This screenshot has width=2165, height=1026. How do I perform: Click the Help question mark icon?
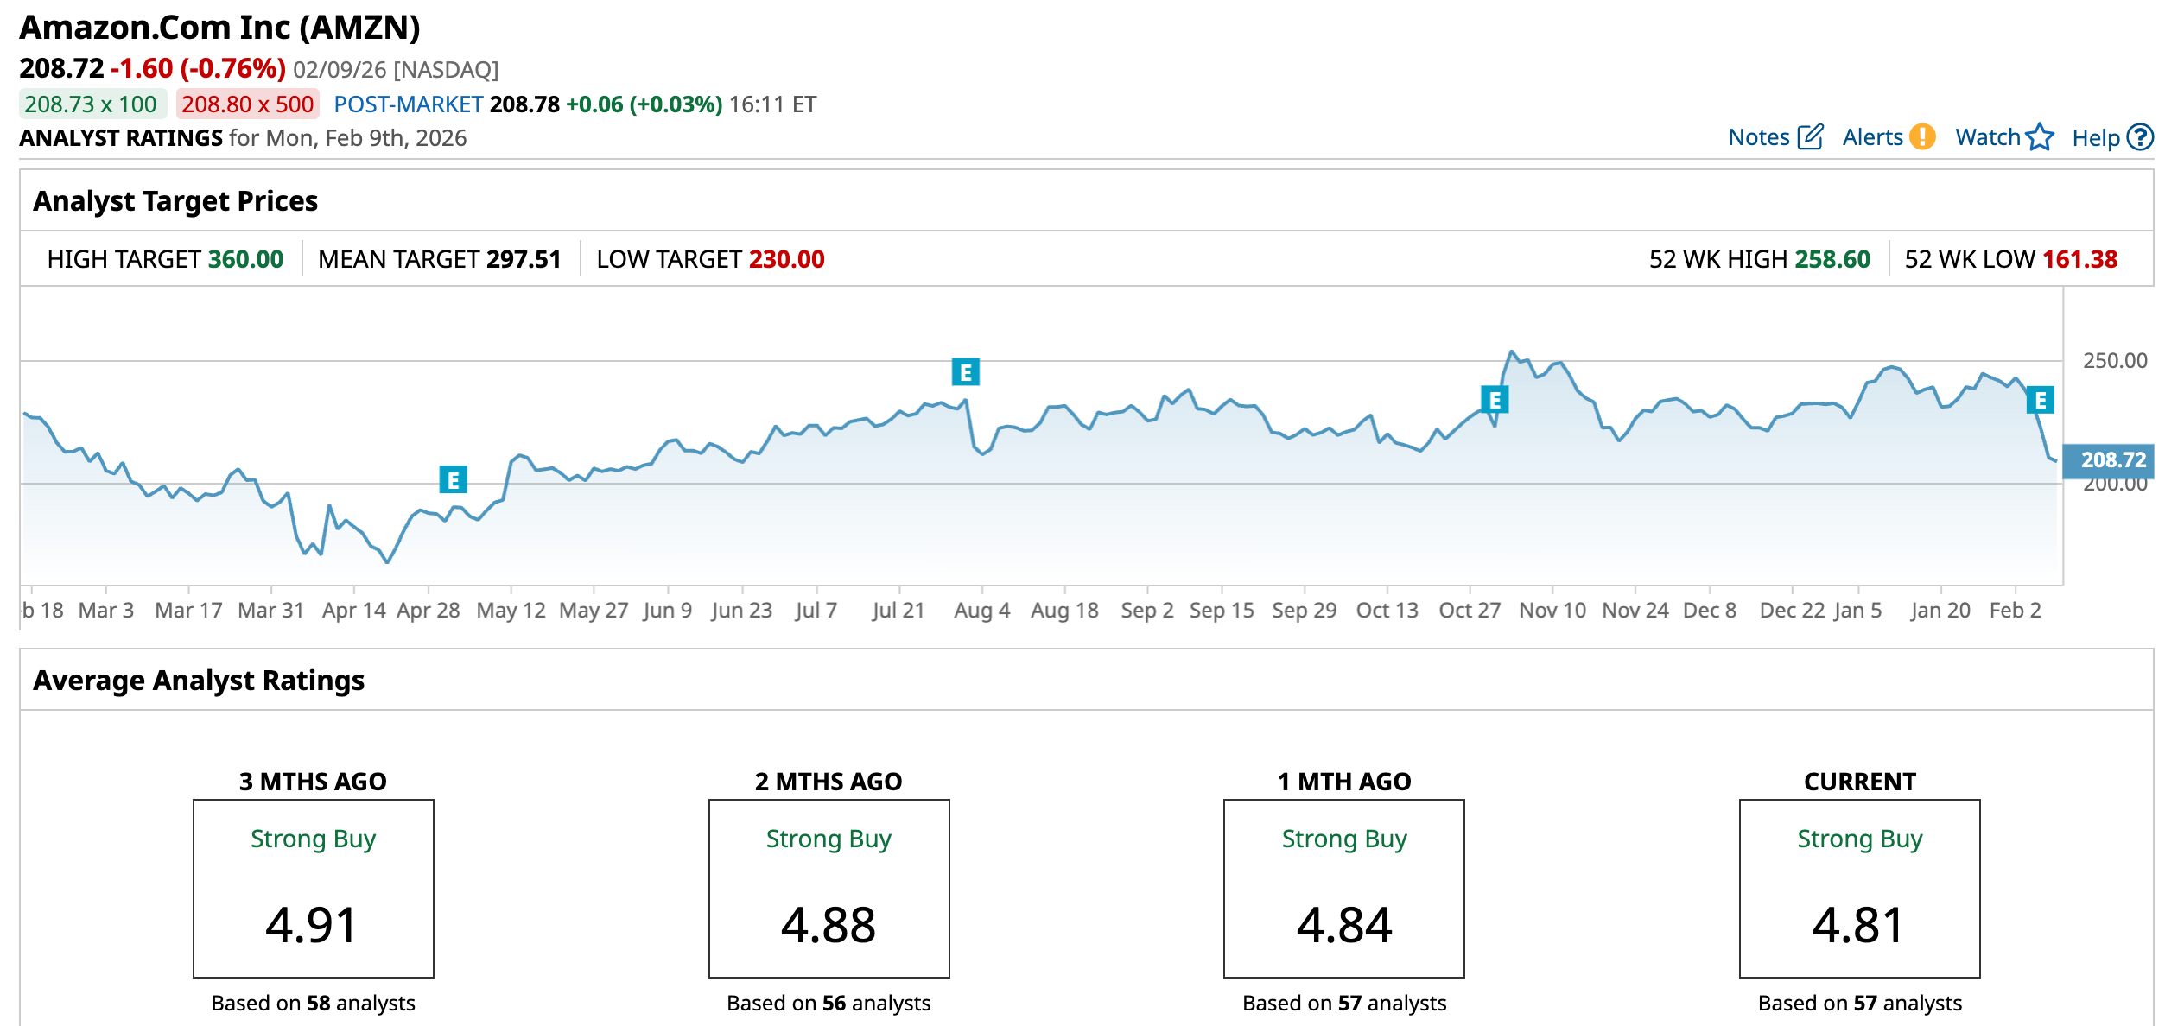click(x=2140, y=137)
